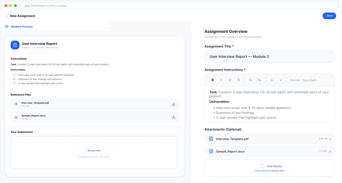Open the Normal text size dropdown
Image resolution: width=342 pixels, height=183 pixels.
295,80
